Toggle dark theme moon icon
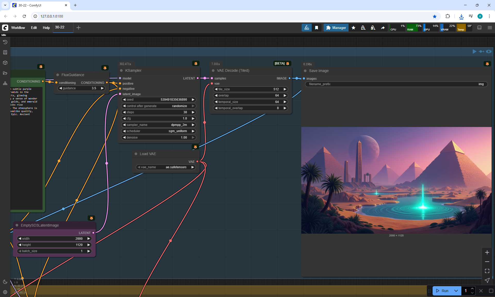The width and height of the screenshot is (495, 297). [x=5, y=282]
